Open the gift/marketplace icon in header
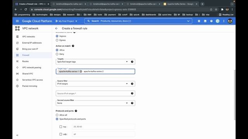Image resolution: width=248 pixels, height=139 pixels. point(199,21)
